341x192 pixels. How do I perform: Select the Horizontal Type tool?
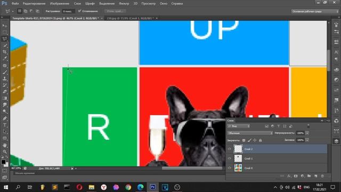(x=5, y=125)
